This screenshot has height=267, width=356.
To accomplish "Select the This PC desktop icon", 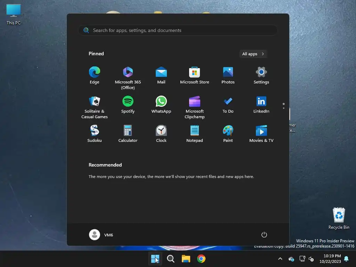I will (14, 14).
